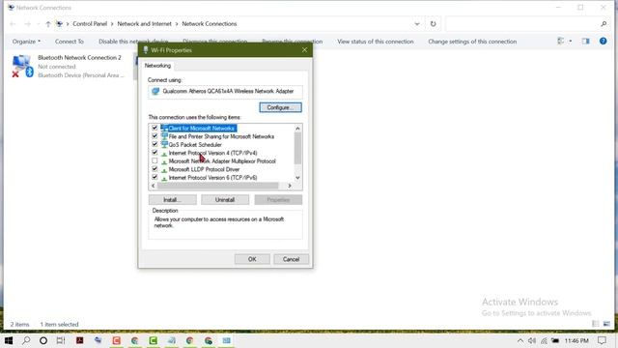
Task: Open the green Camtasia taskbar icon
Action: pos(153,340)
